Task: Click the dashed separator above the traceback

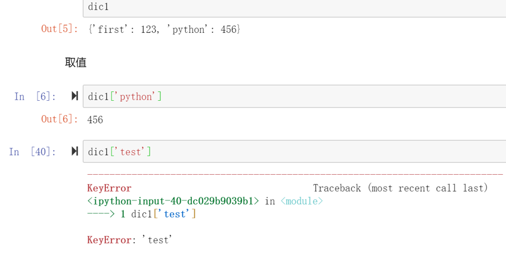Action: 295,175
